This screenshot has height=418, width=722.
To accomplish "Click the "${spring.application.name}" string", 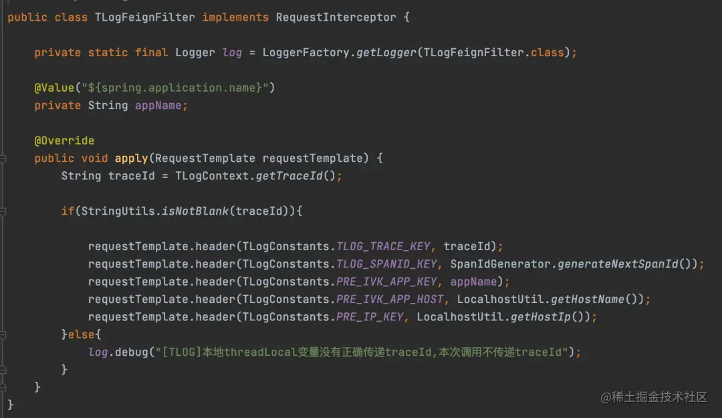I will pyautogui.click(x=175, y=88).
